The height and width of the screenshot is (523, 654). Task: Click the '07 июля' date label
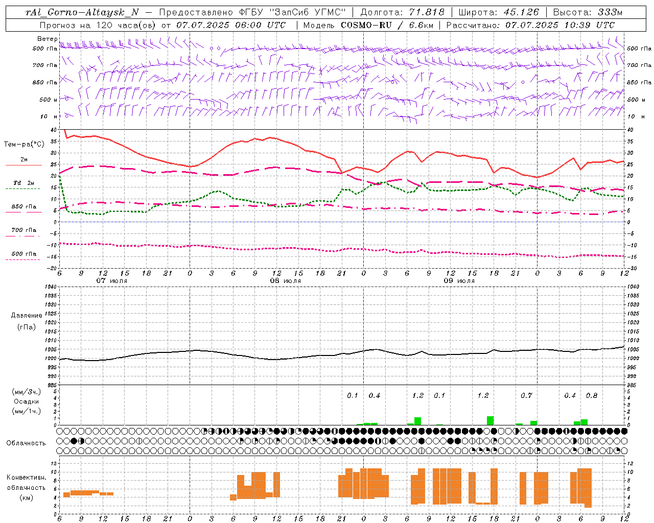click(x=112, y=281)
